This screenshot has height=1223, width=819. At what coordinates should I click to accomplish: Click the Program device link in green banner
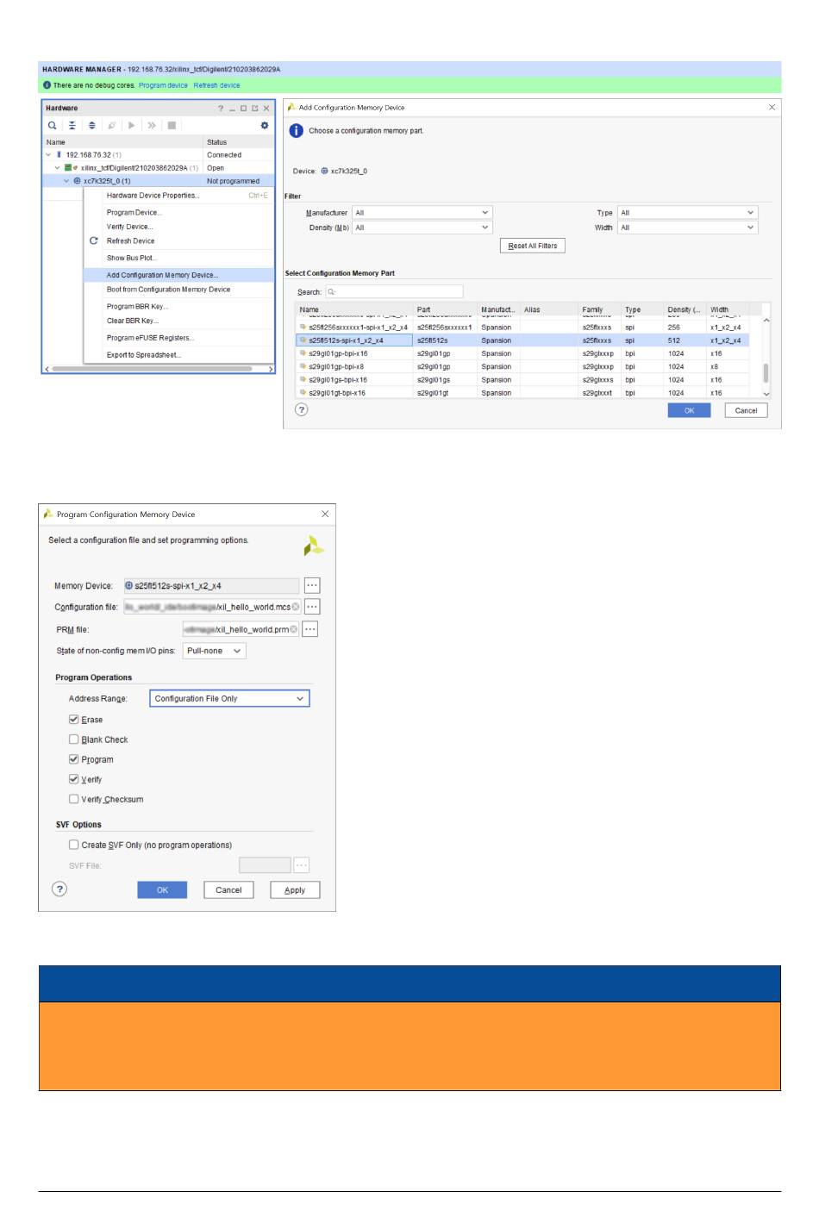[163, 85]
